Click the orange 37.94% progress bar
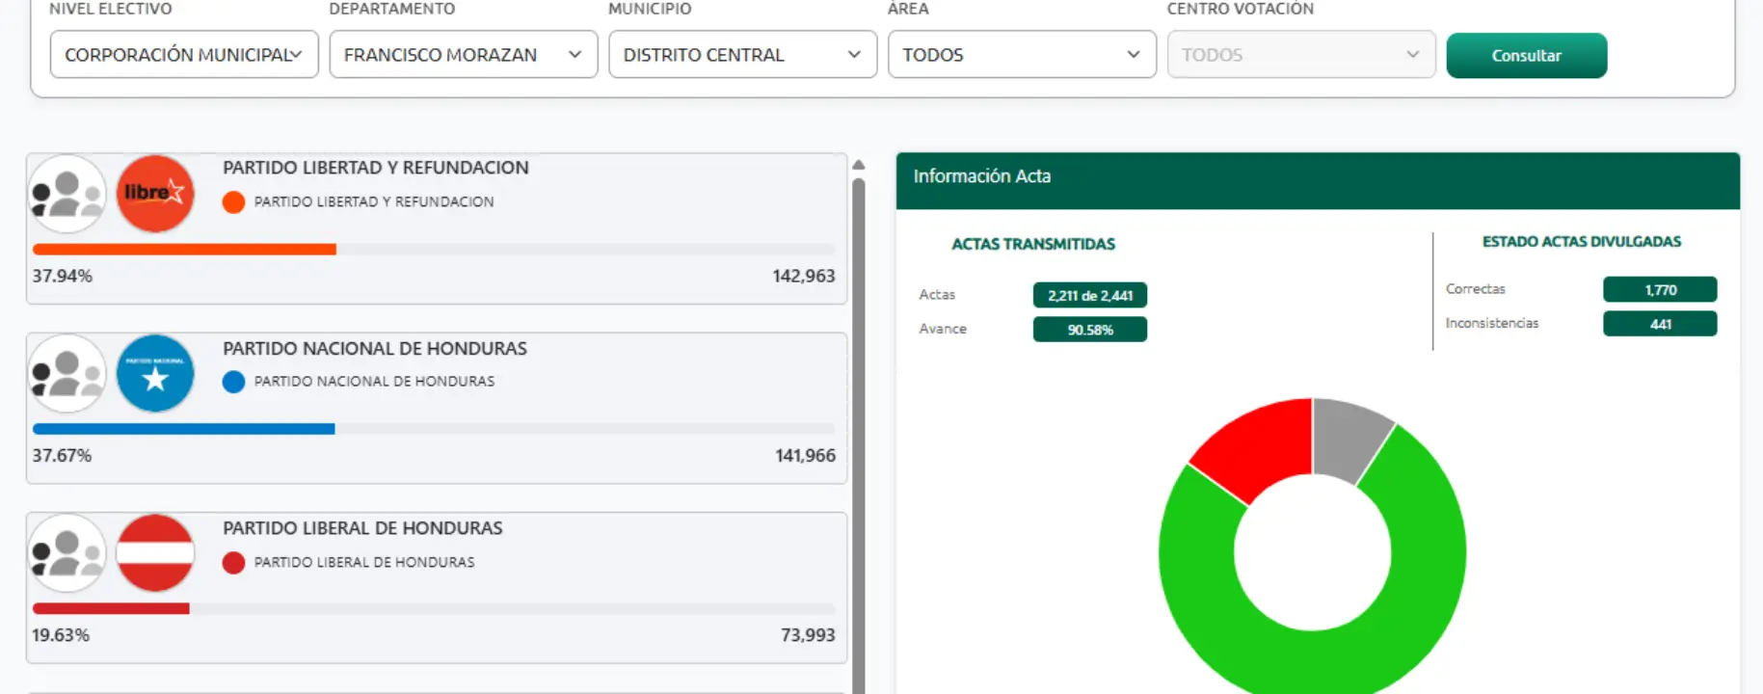 pyautogui.click(x=184, y=250)
